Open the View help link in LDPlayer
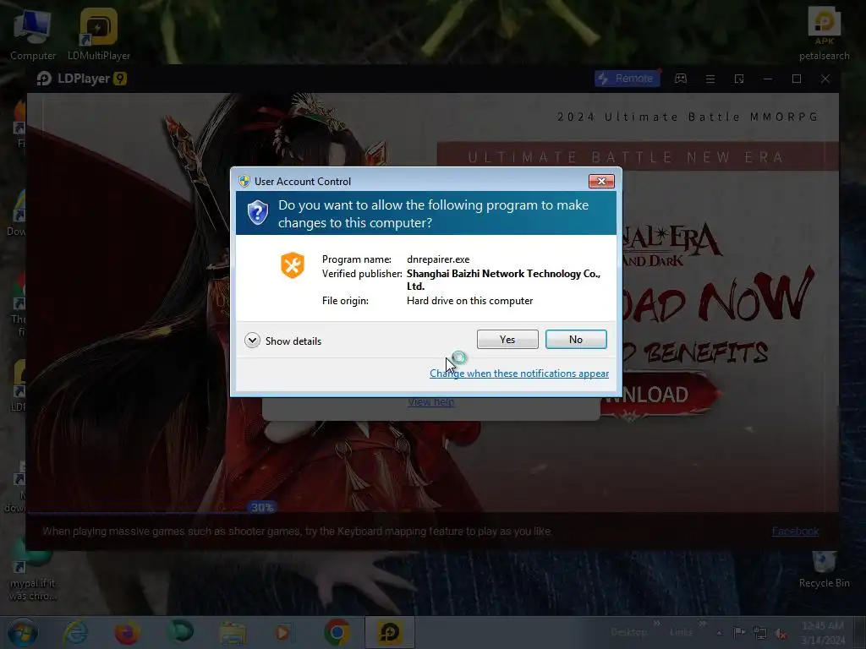866x649 pixels. 430,402
